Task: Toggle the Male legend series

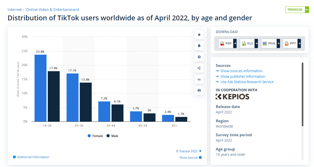Action: click(x=112, y=136)
